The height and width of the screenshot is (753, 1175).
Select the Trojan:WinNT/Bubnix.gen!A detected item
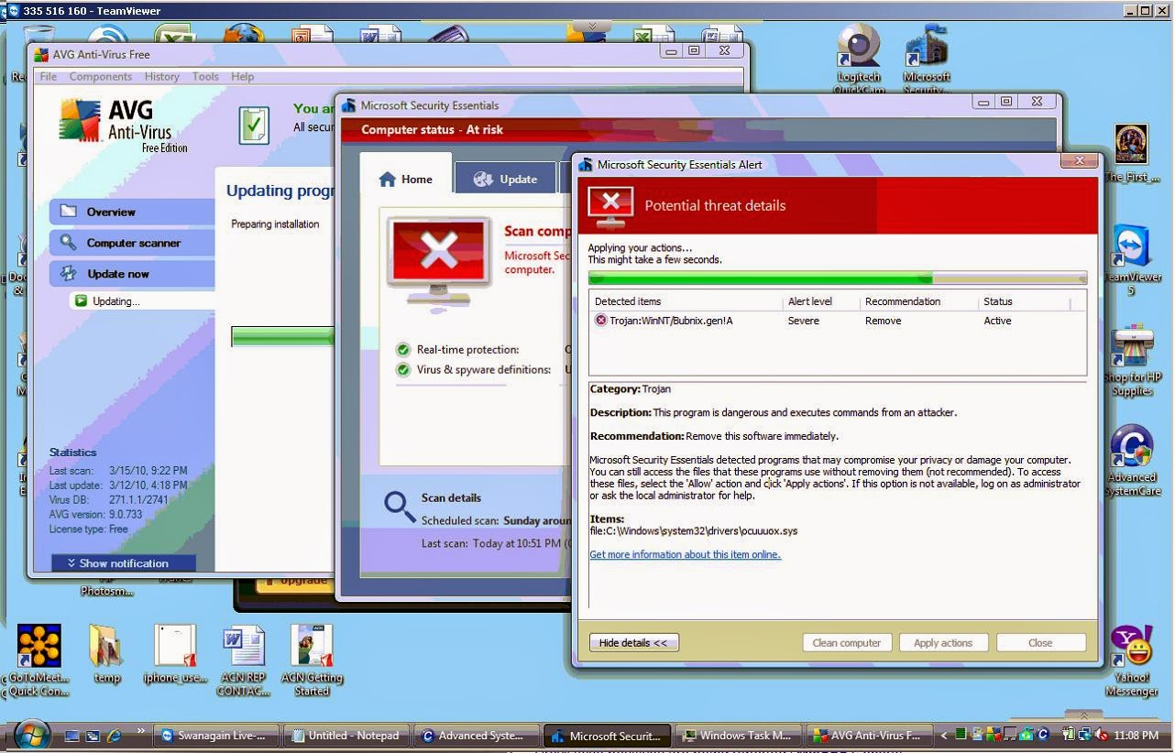coord(669,321)
